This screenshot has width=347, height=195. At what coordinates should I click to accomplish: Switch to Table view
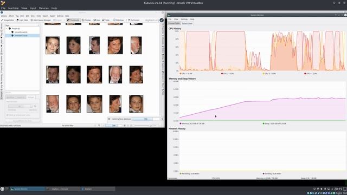point(106,20)
